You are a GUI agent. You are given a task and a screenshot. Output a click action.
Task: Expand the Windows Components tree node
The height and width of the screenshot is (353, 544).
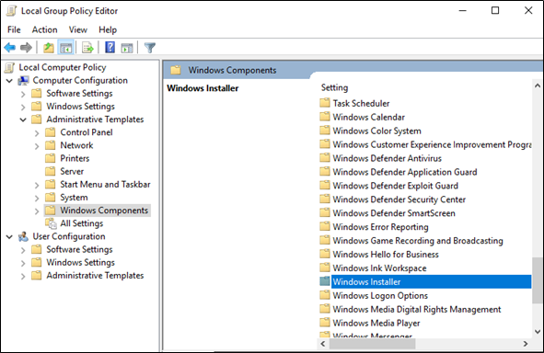[x=37, y=211]
